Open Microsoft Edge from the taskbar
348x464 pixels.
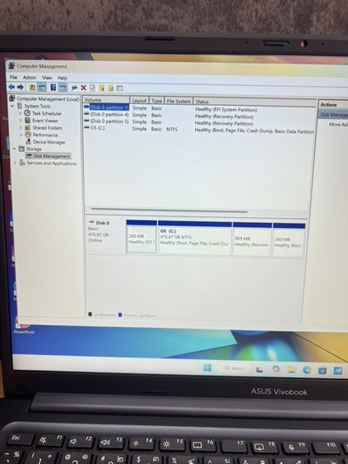[307, 370]
